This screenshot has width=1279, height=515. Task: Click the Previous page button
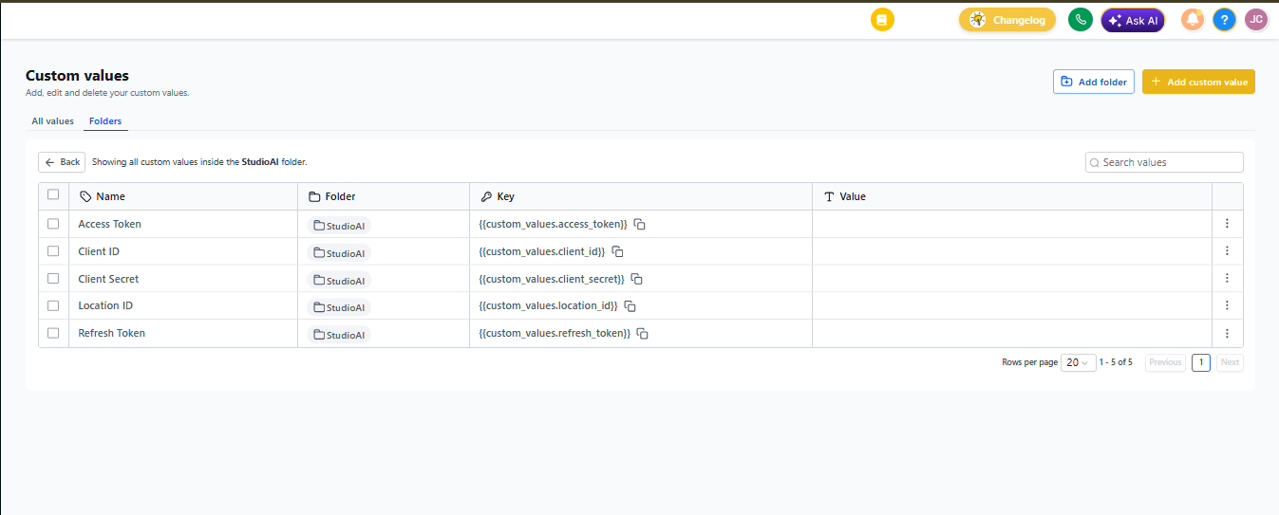(1165, 362)
